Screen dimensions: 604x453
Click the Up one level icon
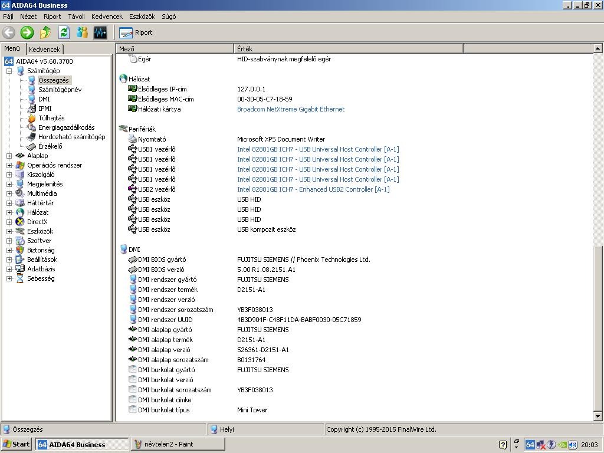(x=45, y=33)
